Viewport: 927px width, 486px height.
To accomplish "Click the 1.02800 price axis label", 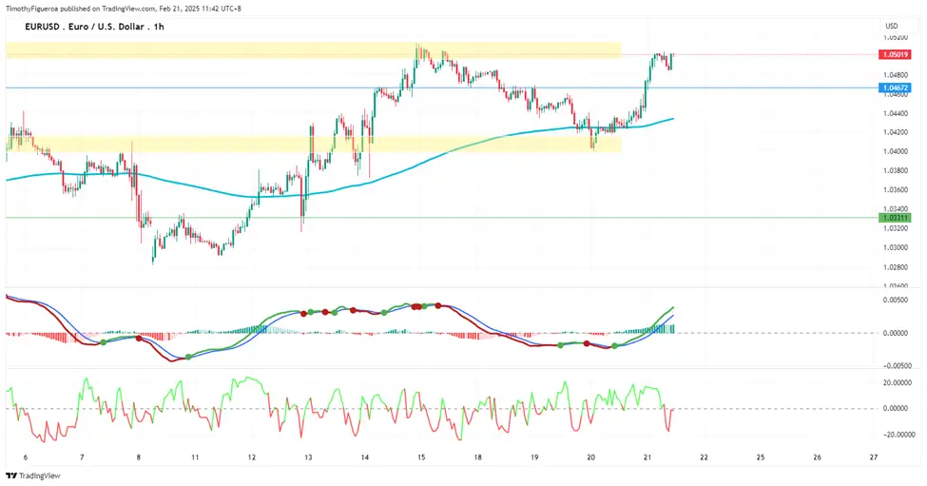I will [x=895, y=267].
